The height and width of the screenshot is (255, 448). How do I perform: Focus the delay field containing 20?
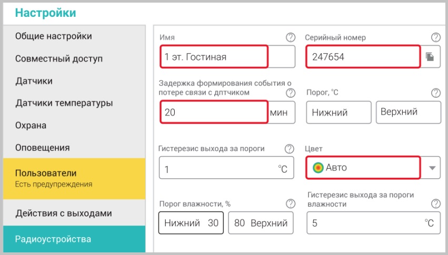[x=214, y=113]
